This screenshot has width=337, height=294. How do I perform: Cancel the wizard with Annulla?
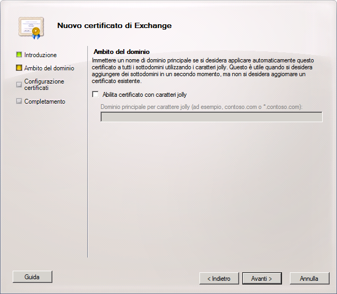(x=309, y=279)
